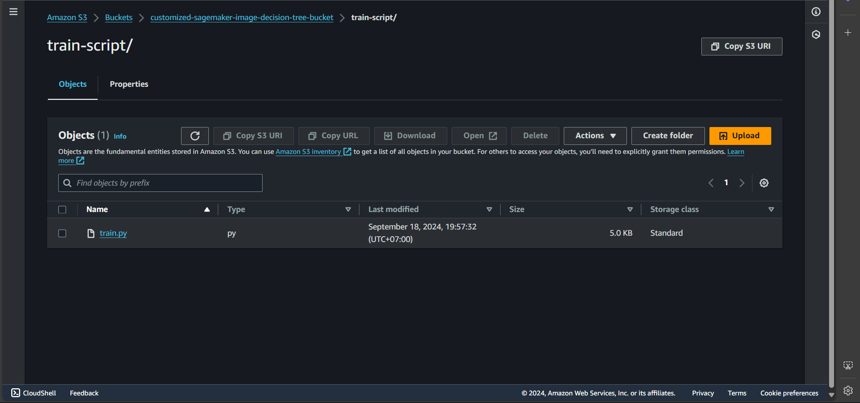Click the browser sidebar plus icon
The height and width of the screenshot is (403, 860).
pyautogui.click(x=848, y=33)
